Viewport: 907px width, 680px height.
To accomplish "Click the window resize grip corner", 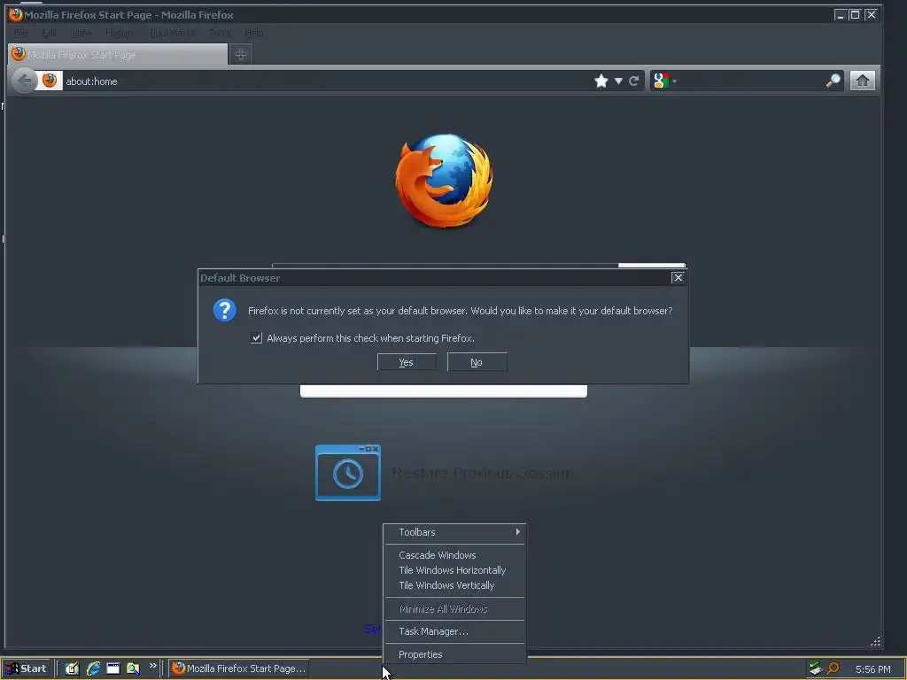I will point(875,641).
